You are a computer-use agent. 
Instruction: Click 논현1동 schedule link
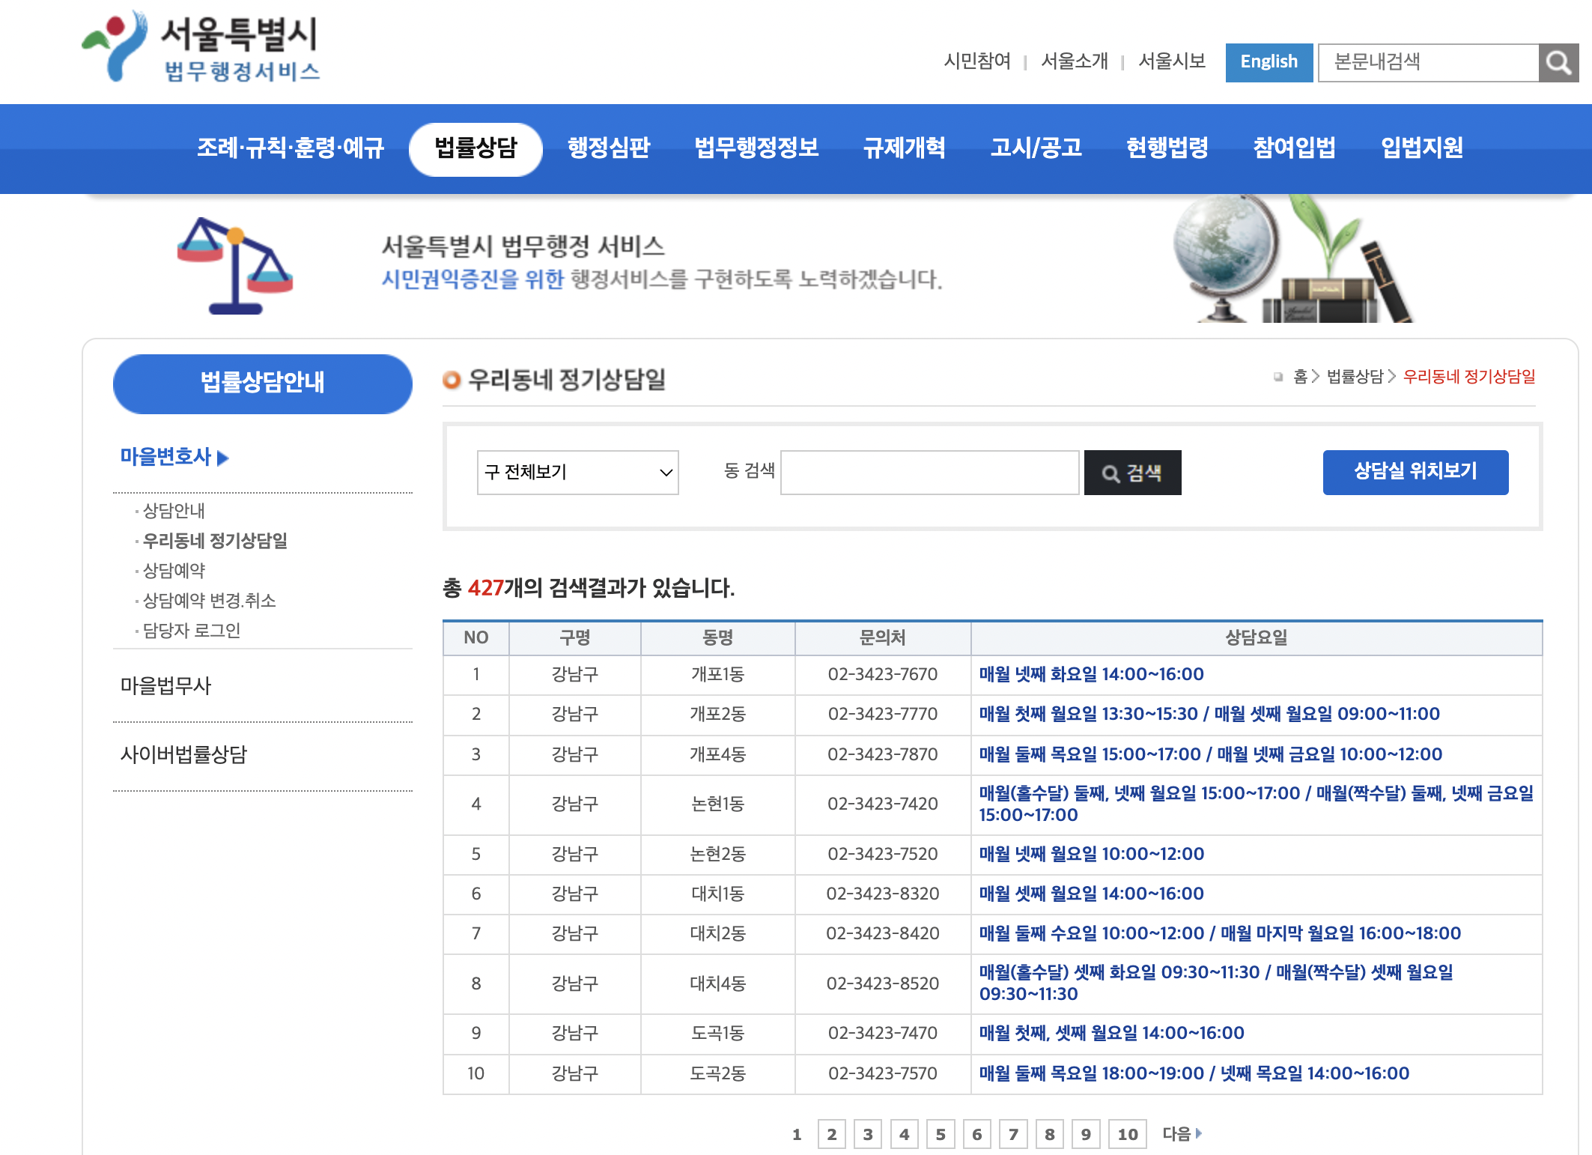pyautogui.click(x=1256, y=804)
